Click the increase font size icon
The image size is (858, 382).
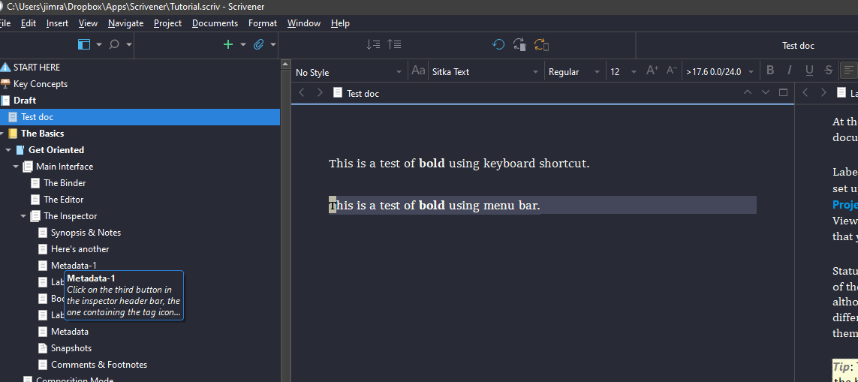click(x=652, y=71)
